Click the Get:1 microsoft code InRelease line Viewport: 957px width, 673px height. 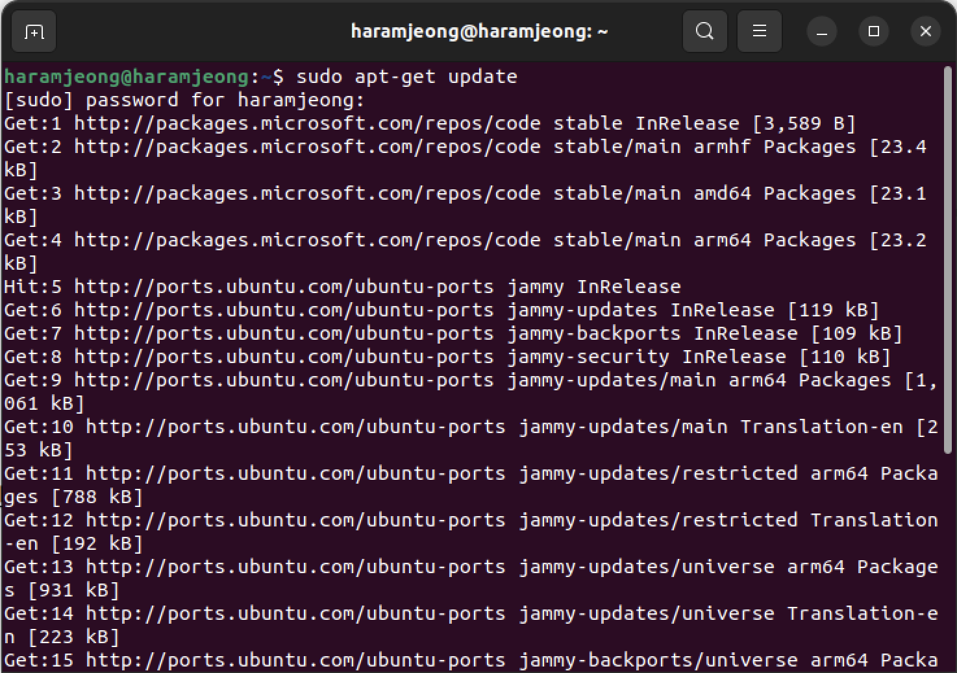[x=430, y=123]
